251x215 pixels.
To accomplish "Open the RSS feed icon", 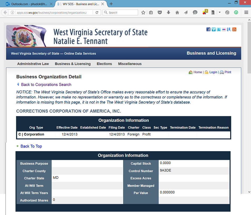I will pos(234,29).
